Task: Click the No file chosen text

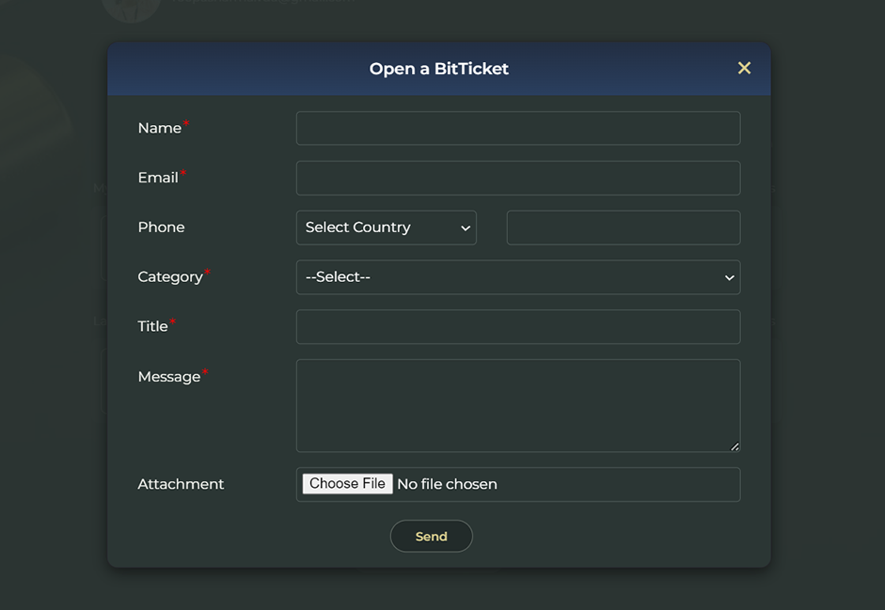Action: 447,484
